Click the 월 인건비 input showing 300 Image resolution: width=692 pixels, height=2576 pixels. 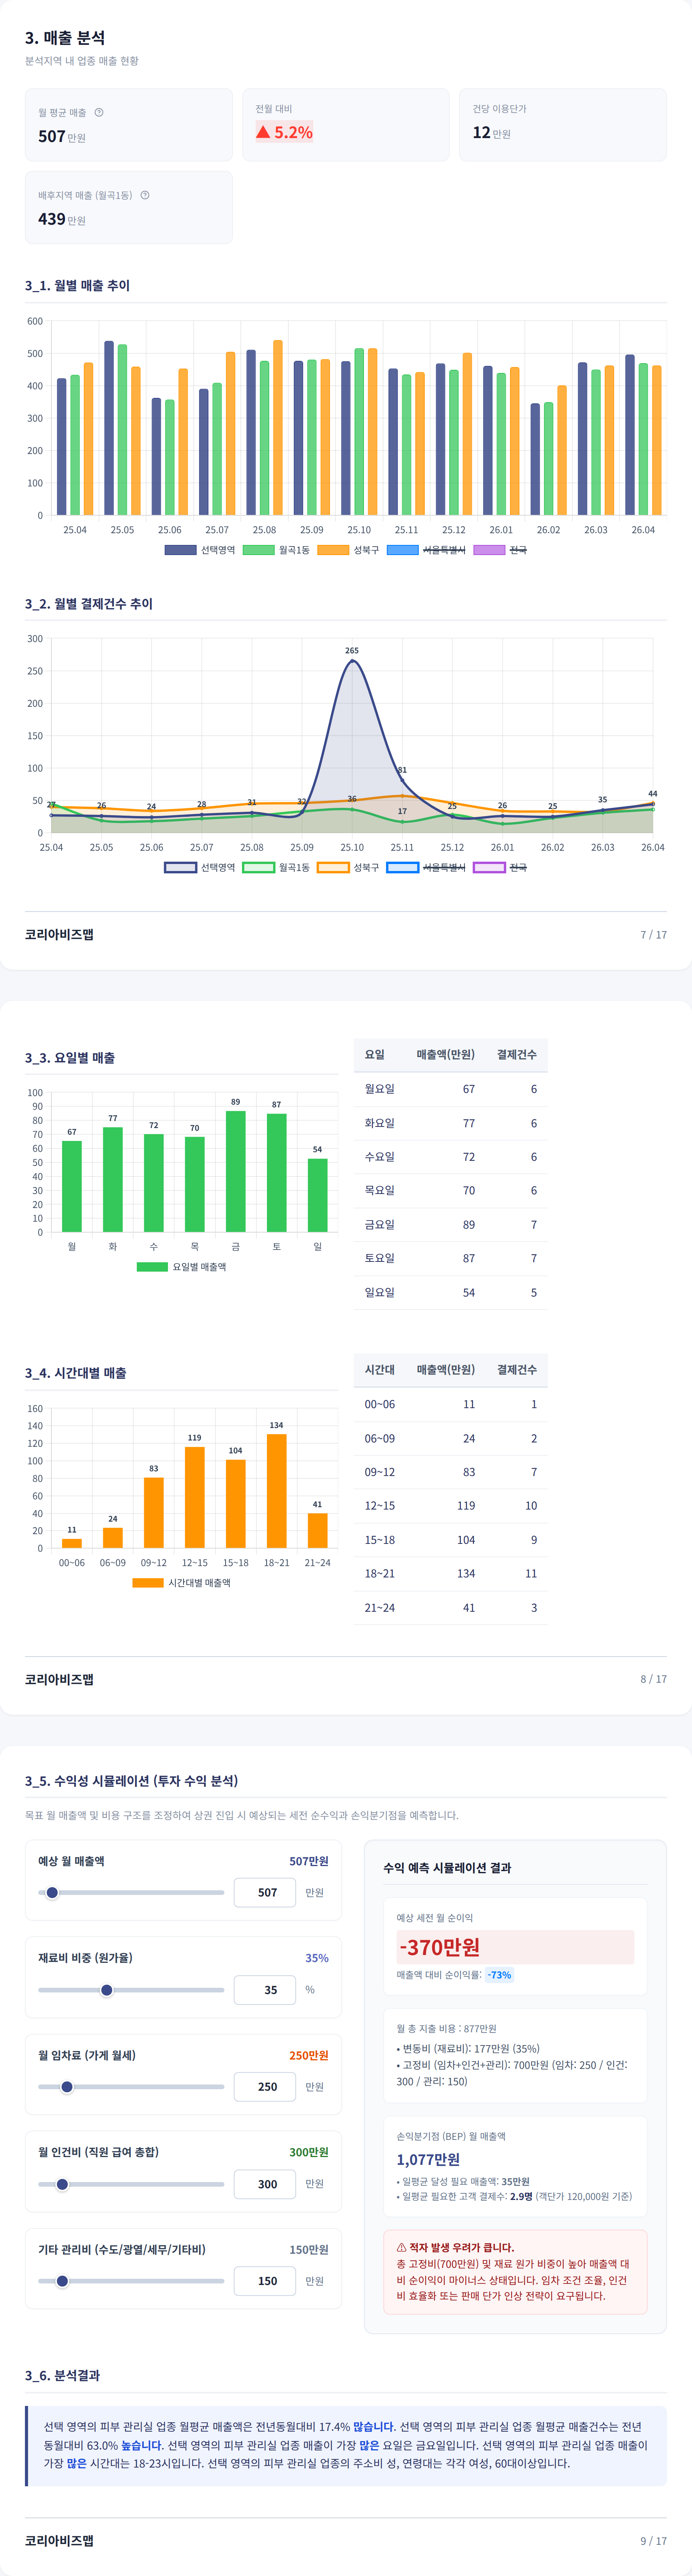coord(265,2184)
